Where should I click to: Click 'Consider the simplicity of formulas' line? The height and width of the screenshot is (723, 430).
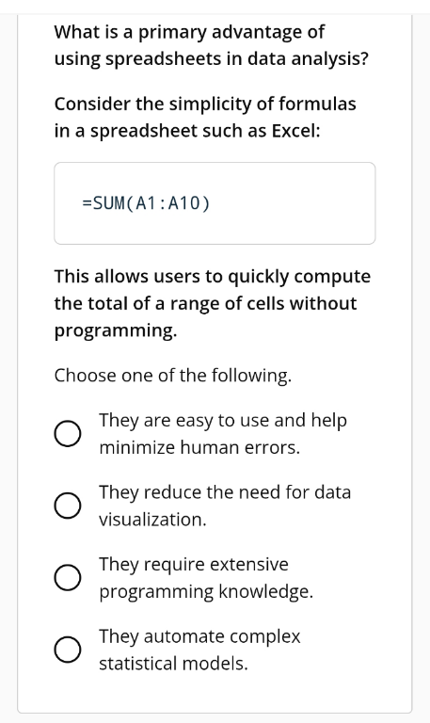(205, 104)
